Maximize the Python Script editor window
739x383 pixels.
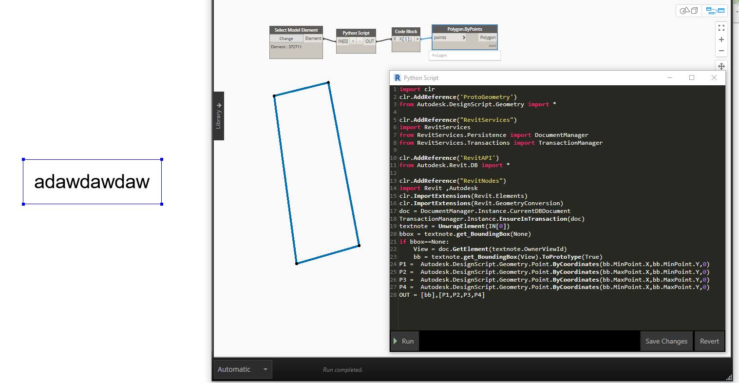(x=691, y=77)
